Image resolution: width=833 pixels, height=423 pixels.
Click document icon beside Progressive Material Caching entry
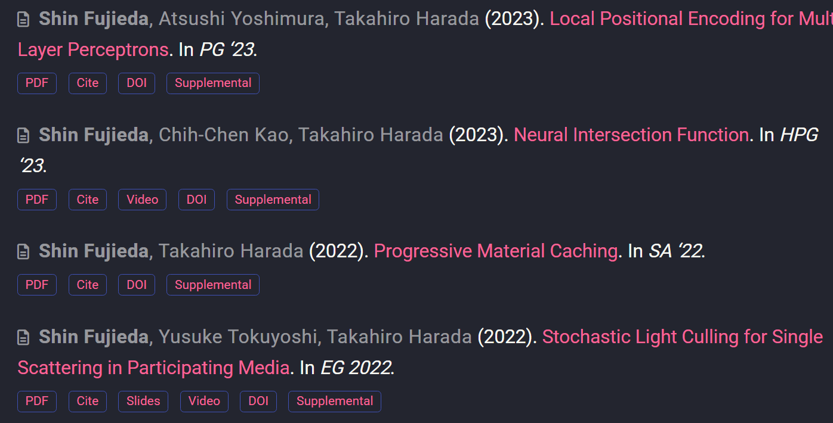(23, 252)
